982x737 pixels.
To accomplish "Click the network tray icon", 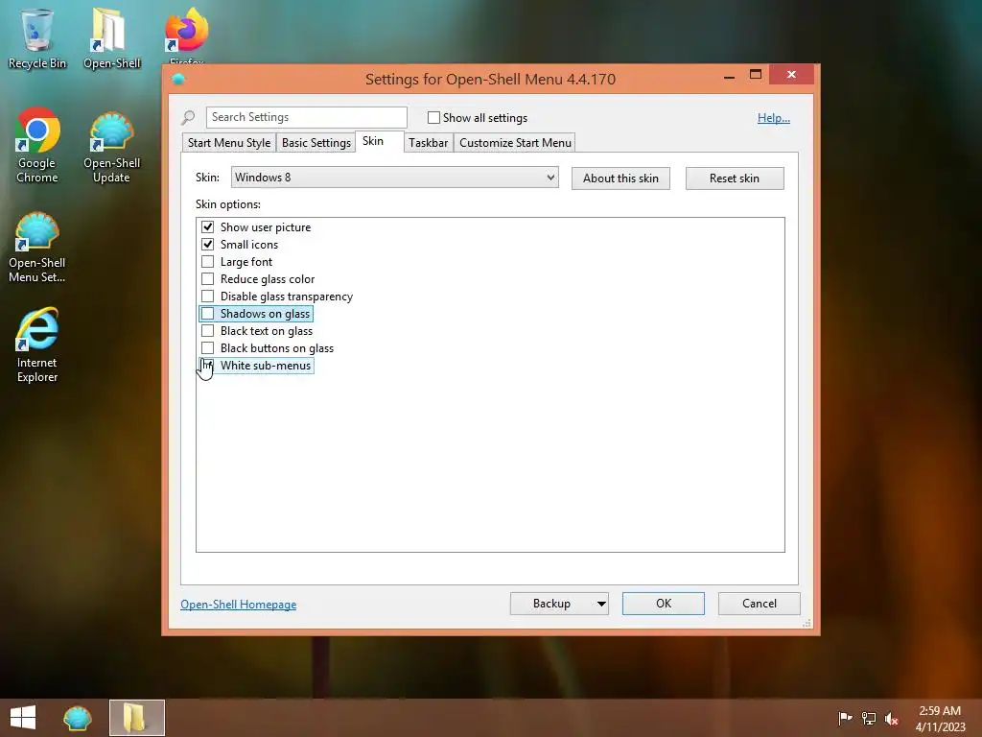I will coord(868,718).
